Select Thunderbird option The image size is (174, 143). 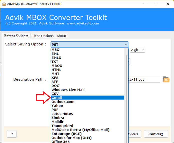point(87,126)
